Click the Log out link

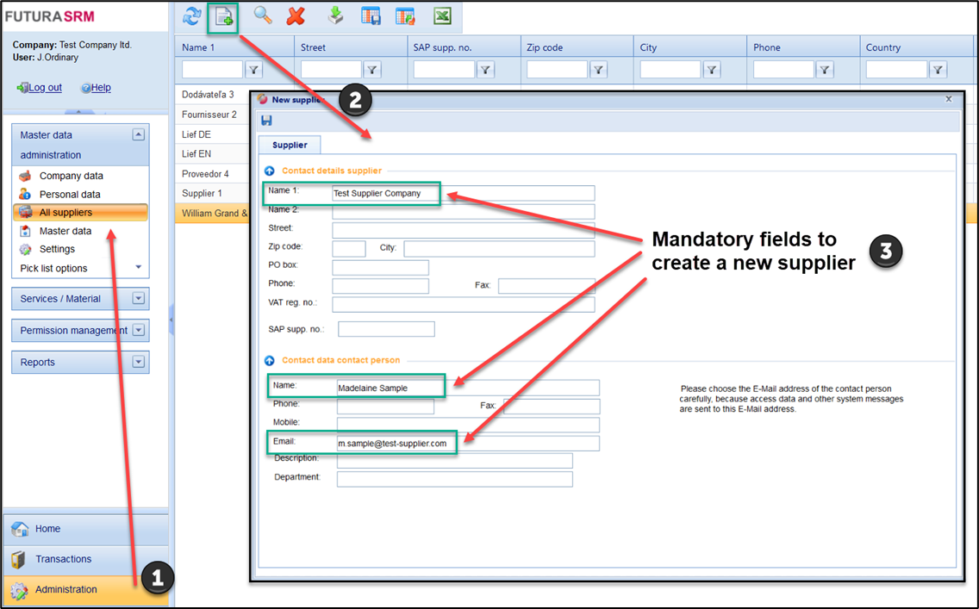click(x=45, y=88)
